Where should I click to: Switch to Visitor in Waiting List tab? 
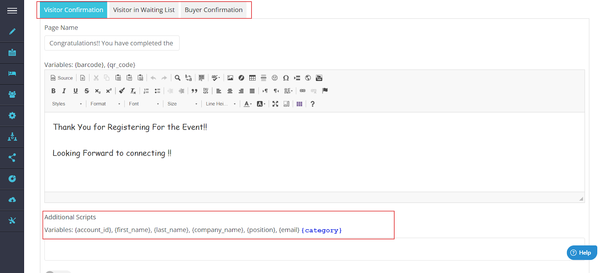click(144, 10)
